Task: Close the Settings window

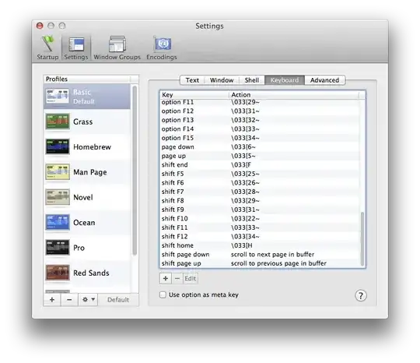Action: [40, 26]
